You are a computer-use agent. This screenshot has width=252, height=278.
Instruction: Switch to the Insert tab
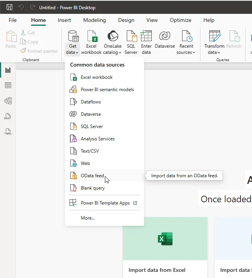64,20
